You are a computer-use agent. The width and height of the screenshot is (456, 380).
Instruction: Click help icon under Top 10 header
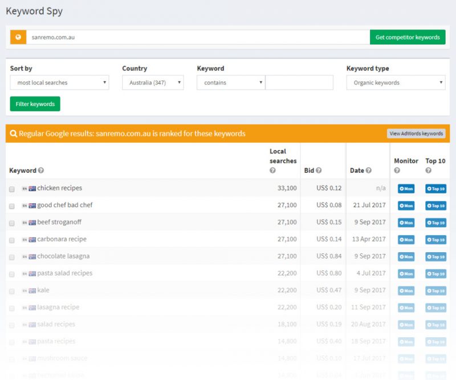click(x=429, y=171)
